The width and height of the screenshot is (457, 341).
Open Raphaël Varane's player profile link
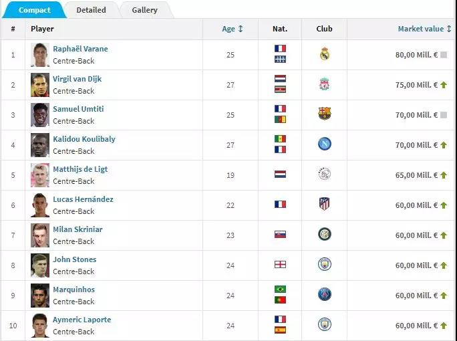pos(80,49)
